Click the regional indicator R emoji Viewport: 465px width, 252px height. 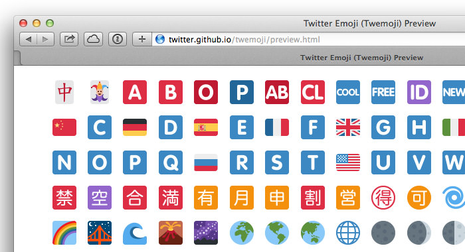pyautogui.click(x=242, y=162)
